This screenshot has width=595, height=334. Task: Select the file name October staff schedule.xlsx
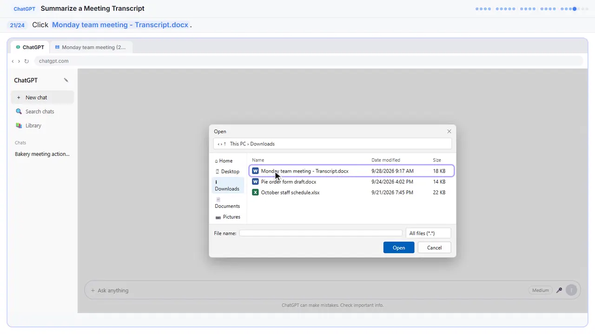pyautogui.click(x=291, y=193)
